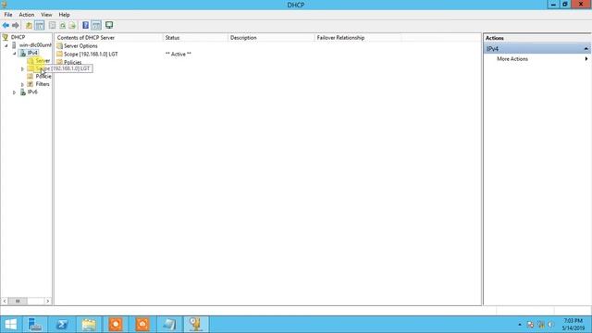Open the File menu
Viewport: 592px width, 333px height.
point(8,15)
